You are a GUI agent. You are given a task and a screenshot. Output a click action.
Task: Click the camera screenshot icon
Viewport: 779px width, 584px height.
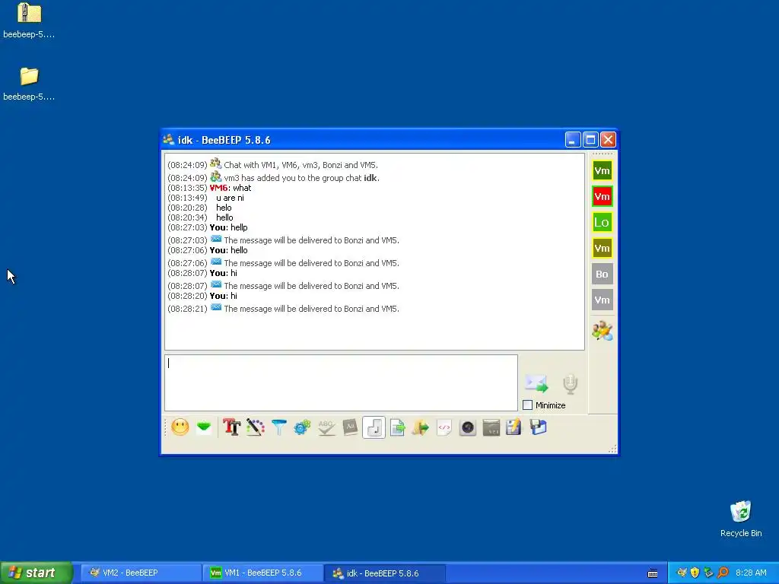(468, 427)
